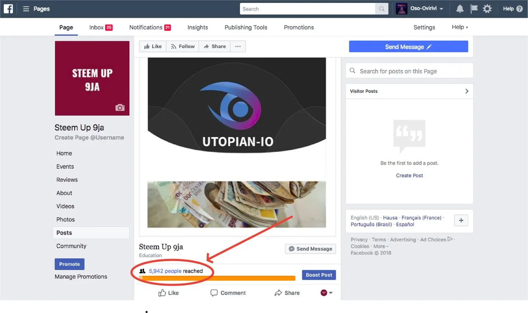The image size is (528, 313).
Task: Click the flag pages icon
Action: 474,9
